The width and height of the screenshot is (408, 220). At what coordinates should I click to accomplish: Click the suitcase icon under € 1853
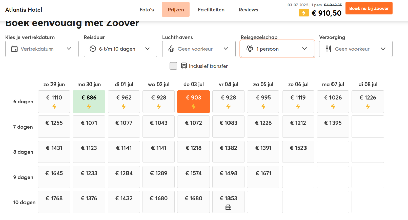[x=228, y=207]
